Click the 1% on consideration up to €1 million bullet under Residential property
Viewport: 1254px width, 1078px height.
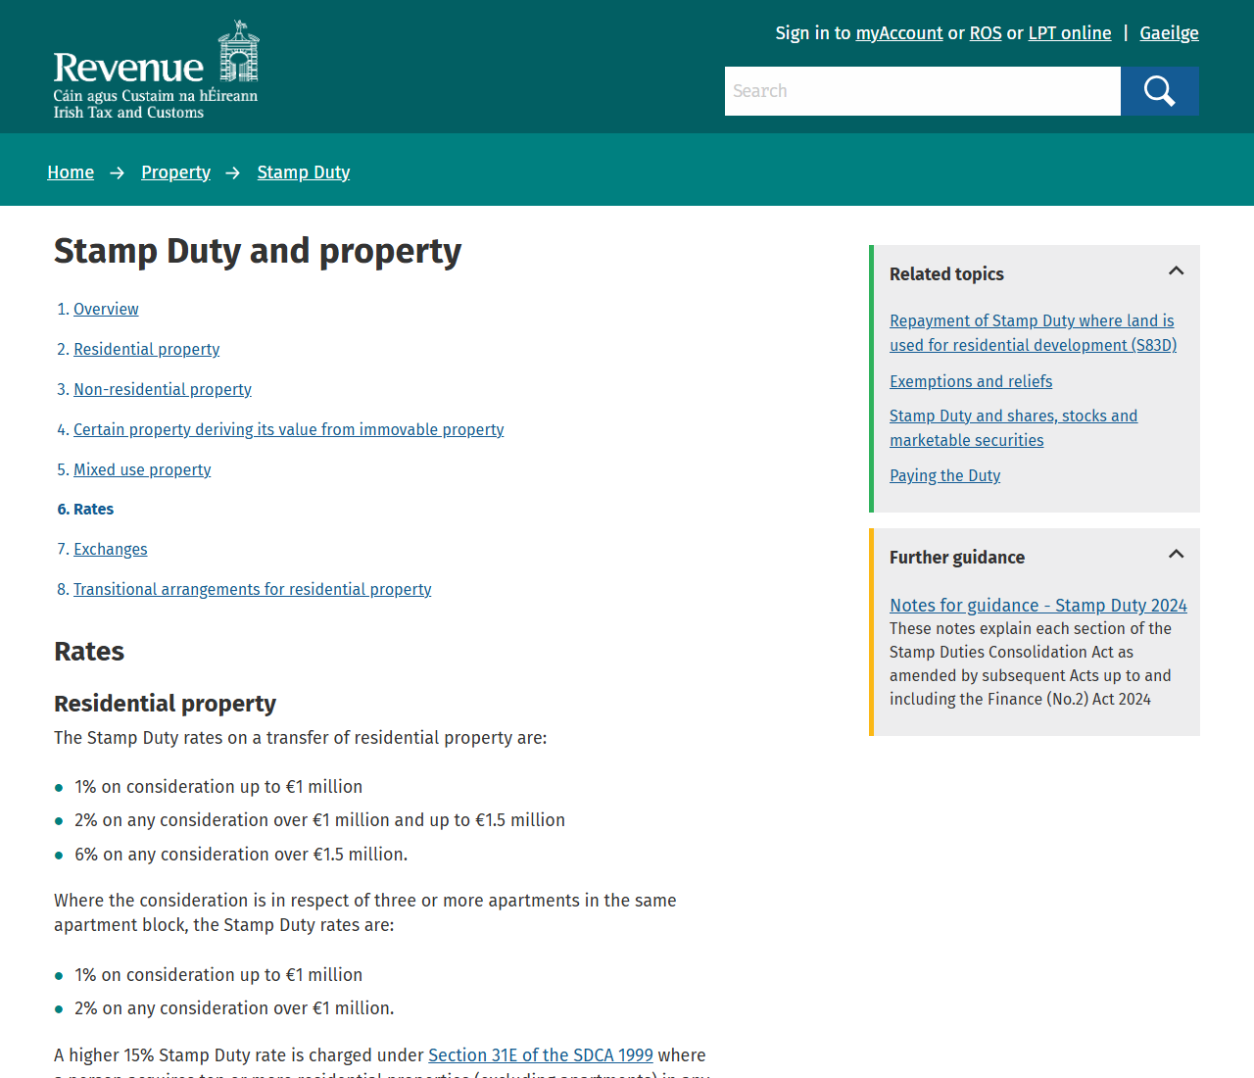pyautogui.click(x=218, y=787)
